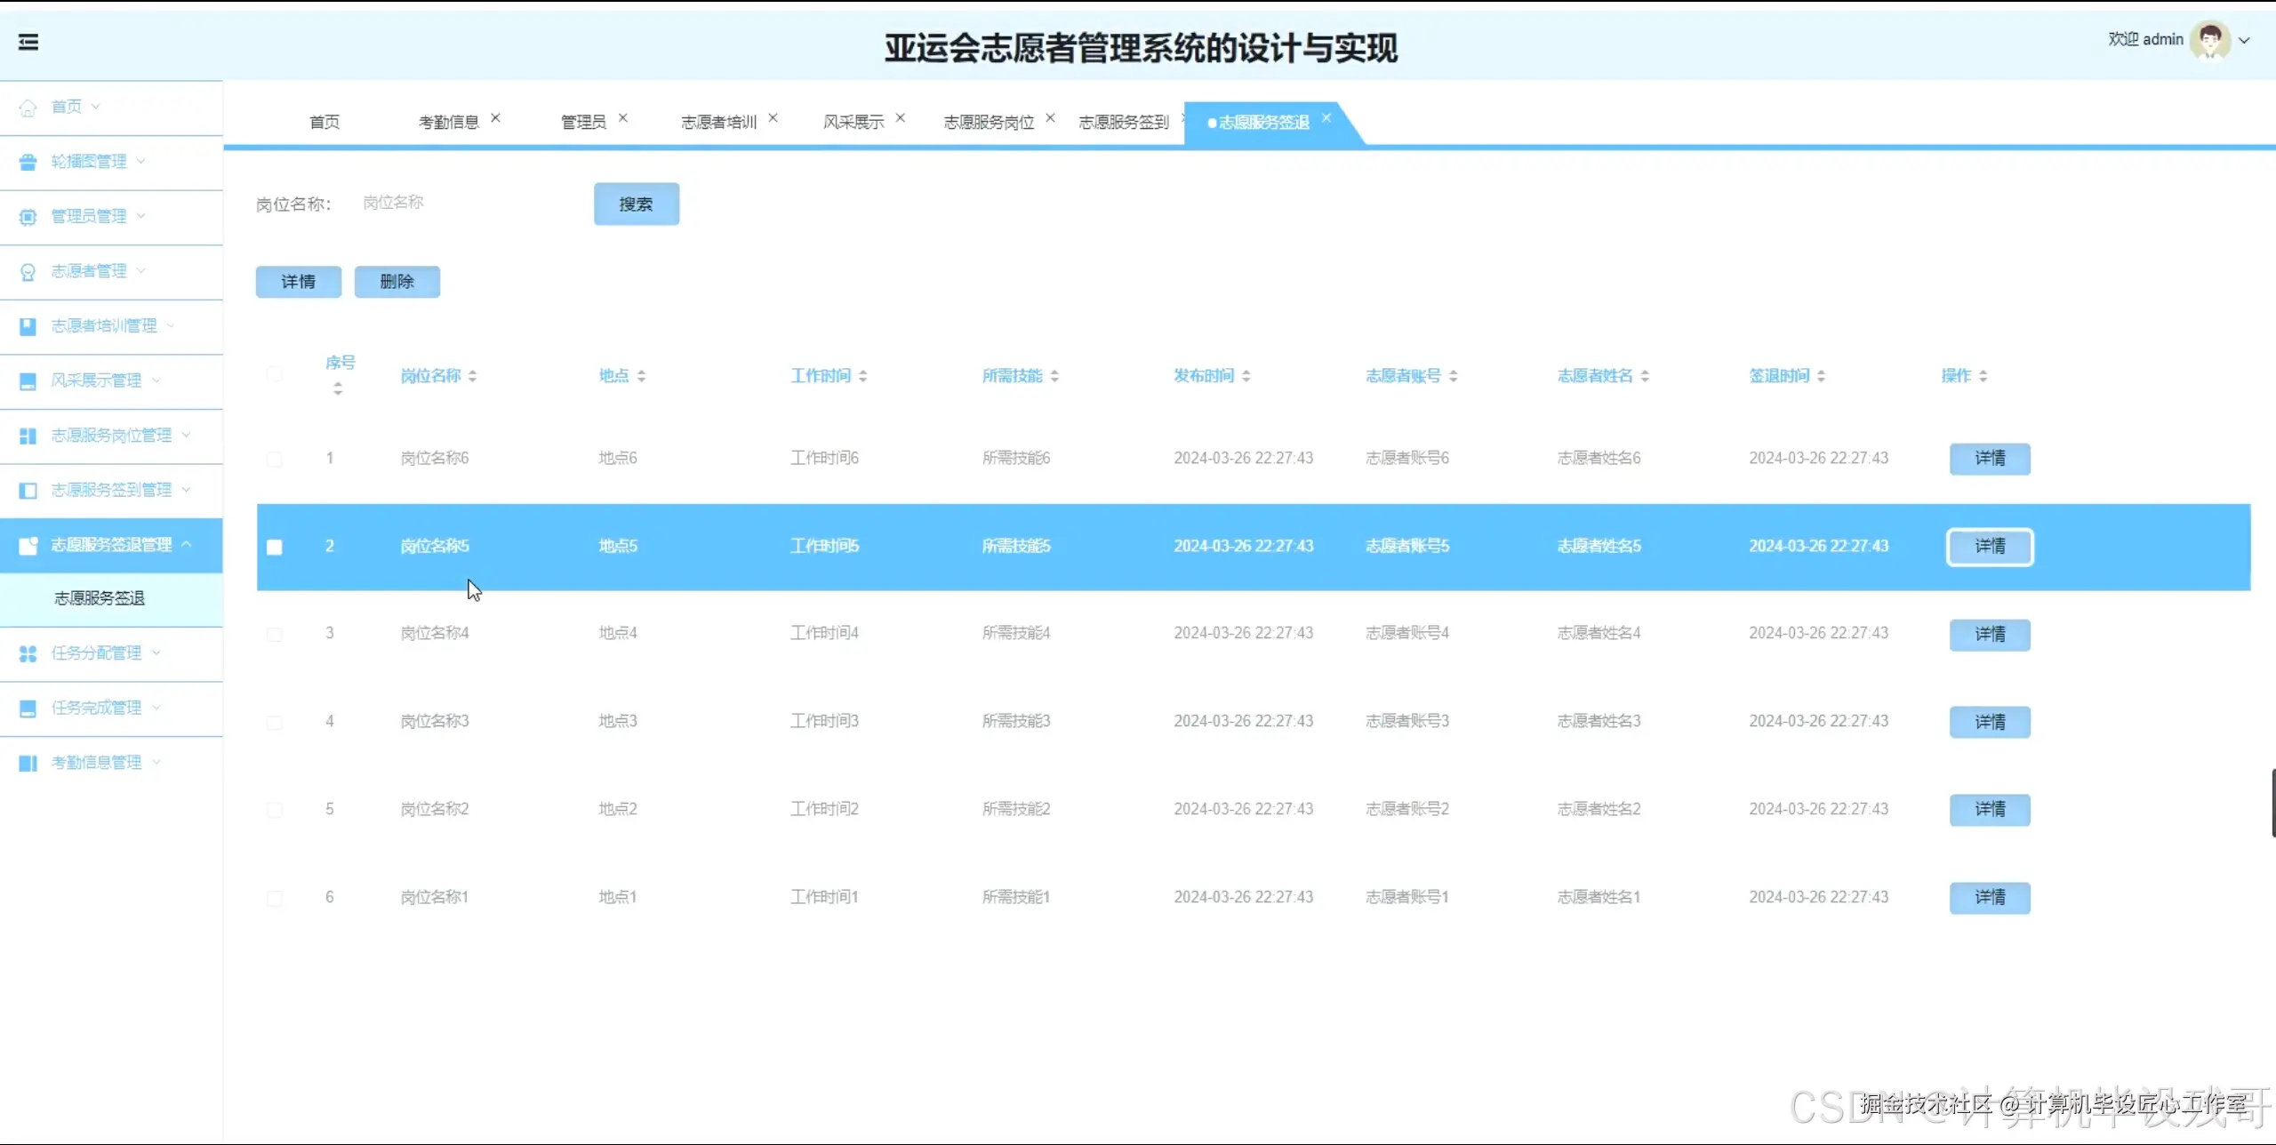Click the 任务分配管理 sidebar icon
This screenshot has height=1145, width=2276.
click(28, 653)
